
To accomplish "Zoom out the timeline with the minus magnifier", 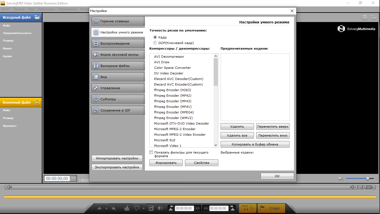I will coord(360,187).
